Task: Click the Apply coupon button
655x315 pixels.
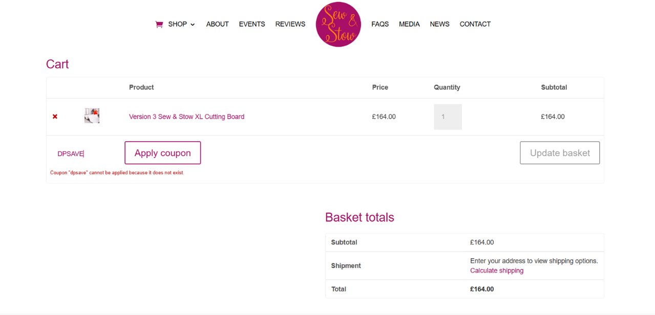Action: 163,153
